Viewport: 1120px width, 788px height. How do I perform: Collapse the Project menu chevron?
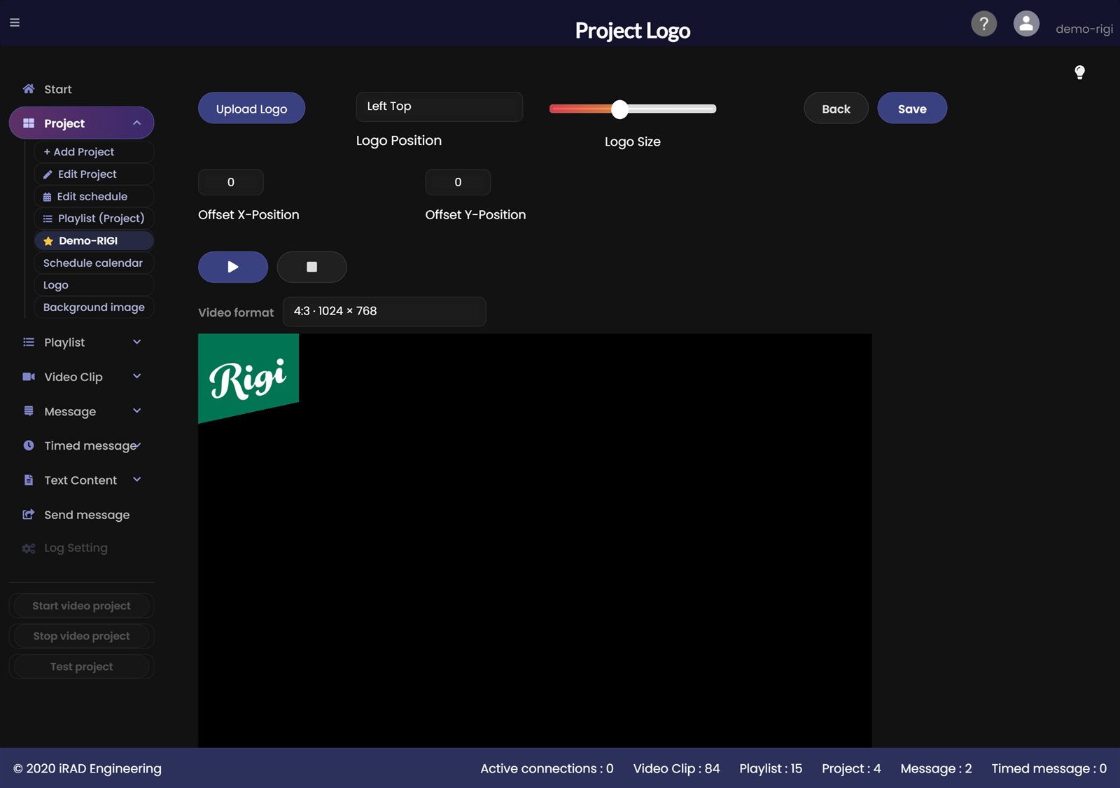[x=137, y=123]
